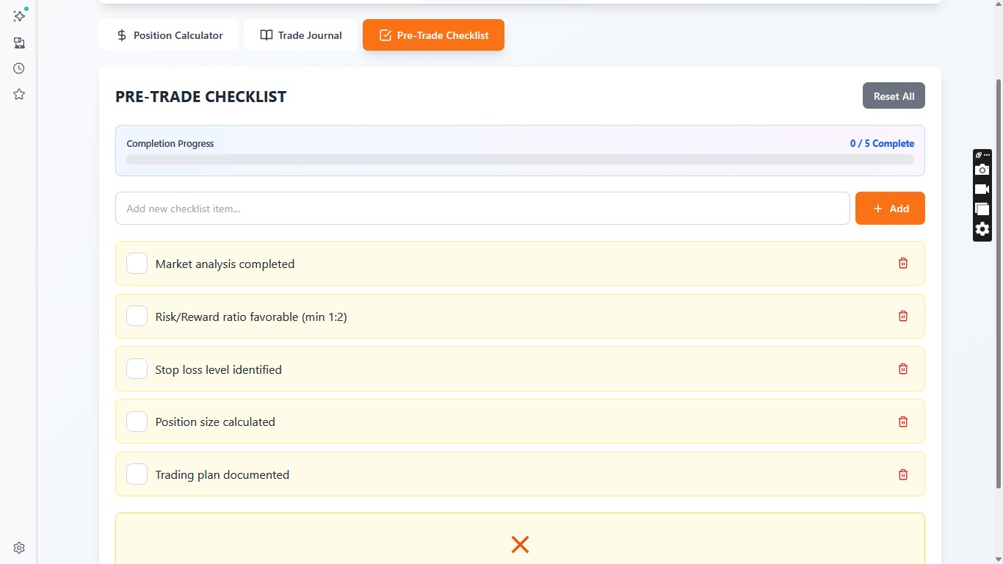Click the Completion Progress bar
The width and height of the screenshot is (1003, 564).
[x=520, y=159]
